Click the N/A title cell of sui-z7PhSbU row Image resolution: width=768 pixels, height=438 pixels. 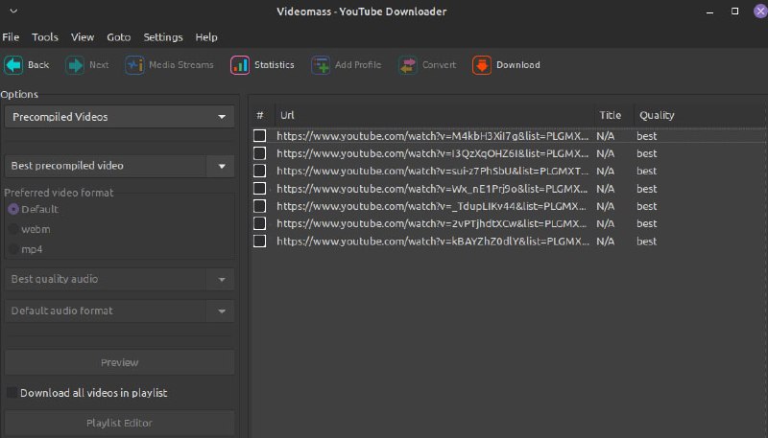(x=606, y=172)
